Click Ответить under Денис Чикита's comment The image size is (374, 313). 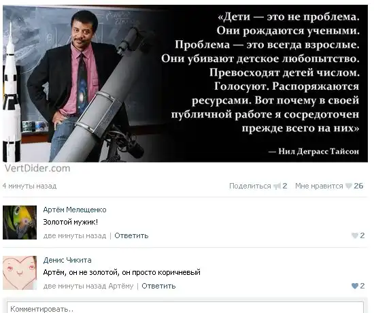[x=158, y=286]
